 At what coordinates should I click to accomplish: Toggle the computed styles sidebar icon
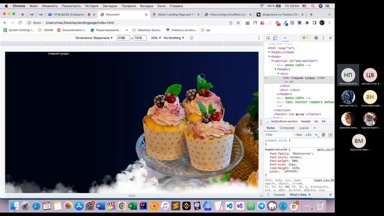(x=330, y=134)
